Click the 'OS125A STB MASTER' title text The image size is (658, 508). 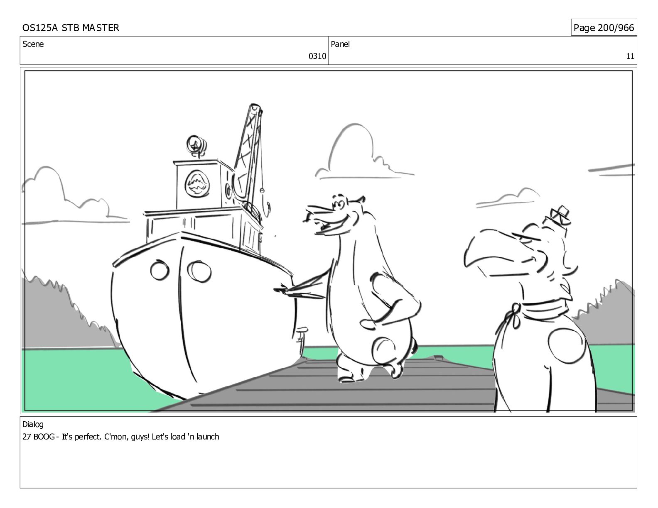(x=71, y=28)
